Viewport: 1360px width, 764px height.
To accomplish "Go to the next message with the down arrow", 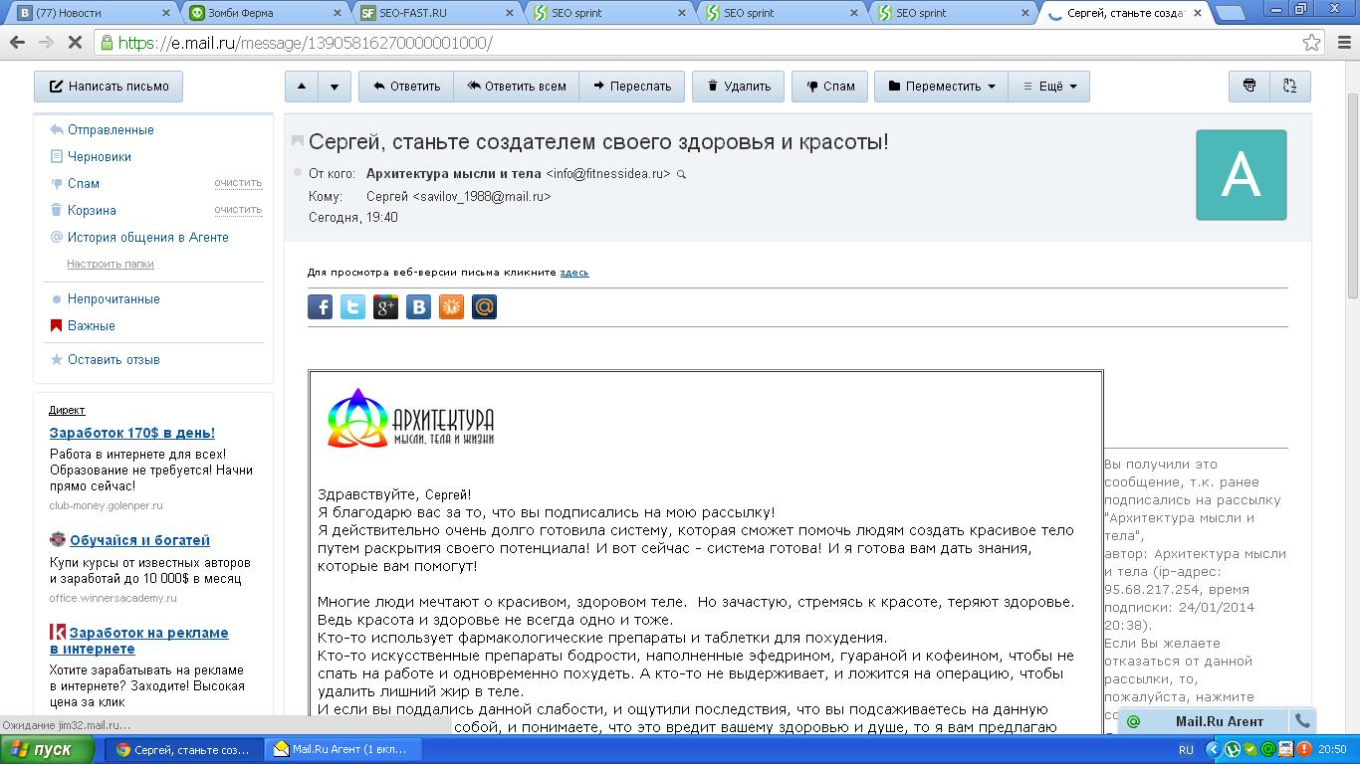I will coord(335,87).
